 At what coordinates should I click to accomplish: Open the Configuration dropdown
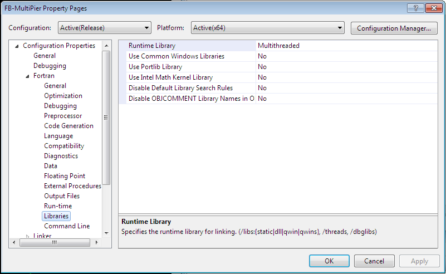point(105,28)
